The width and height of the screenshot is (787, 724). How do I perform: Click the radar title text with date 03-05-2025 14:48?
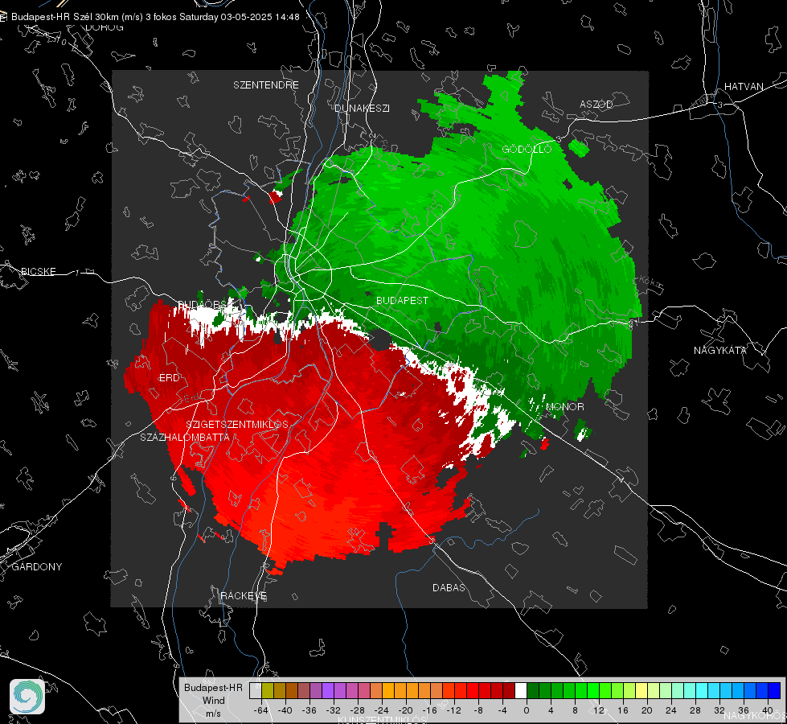(155, 17)
